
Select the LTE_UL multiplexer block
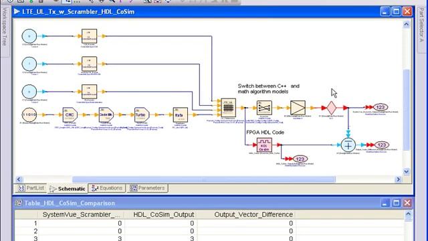228,108
